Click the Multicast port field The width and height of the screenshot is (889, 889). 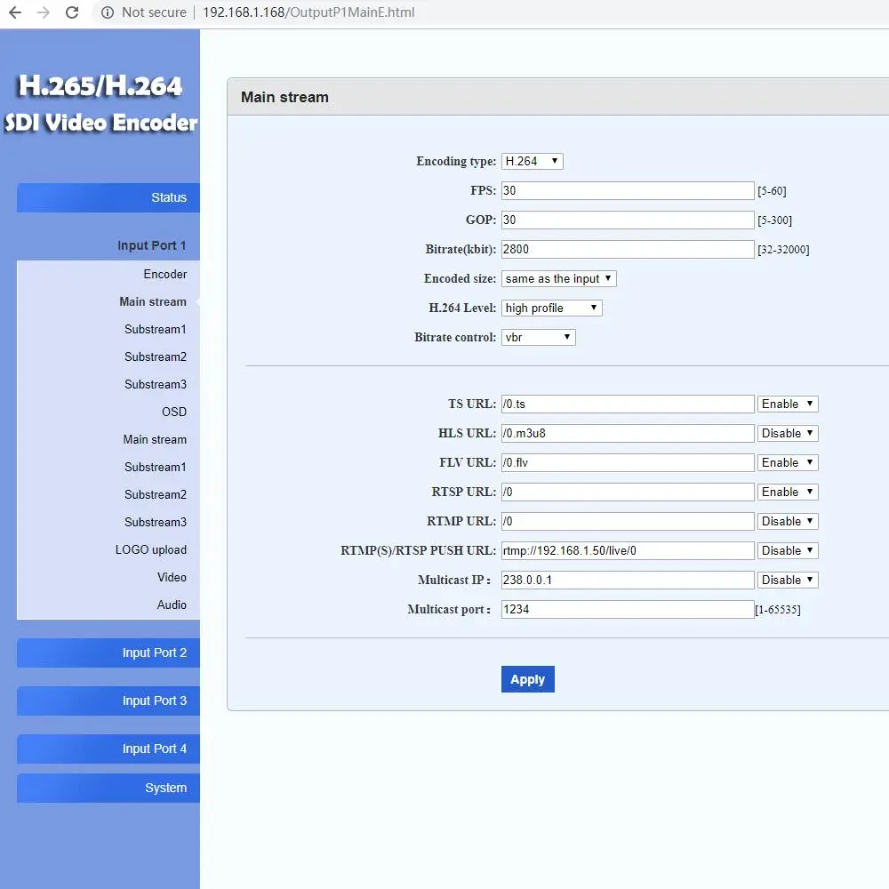point(628,610)
